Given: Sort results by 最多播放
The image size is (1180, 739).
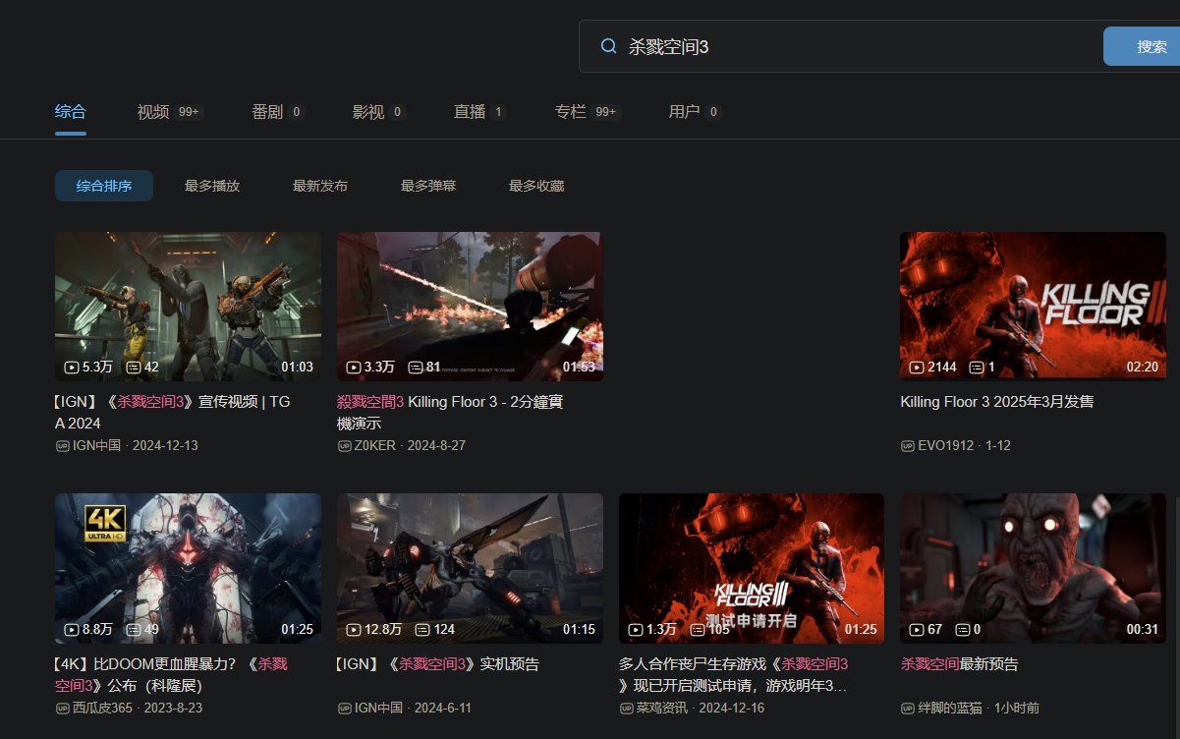Looking at the screenshot, I should [x=212, y=186].
